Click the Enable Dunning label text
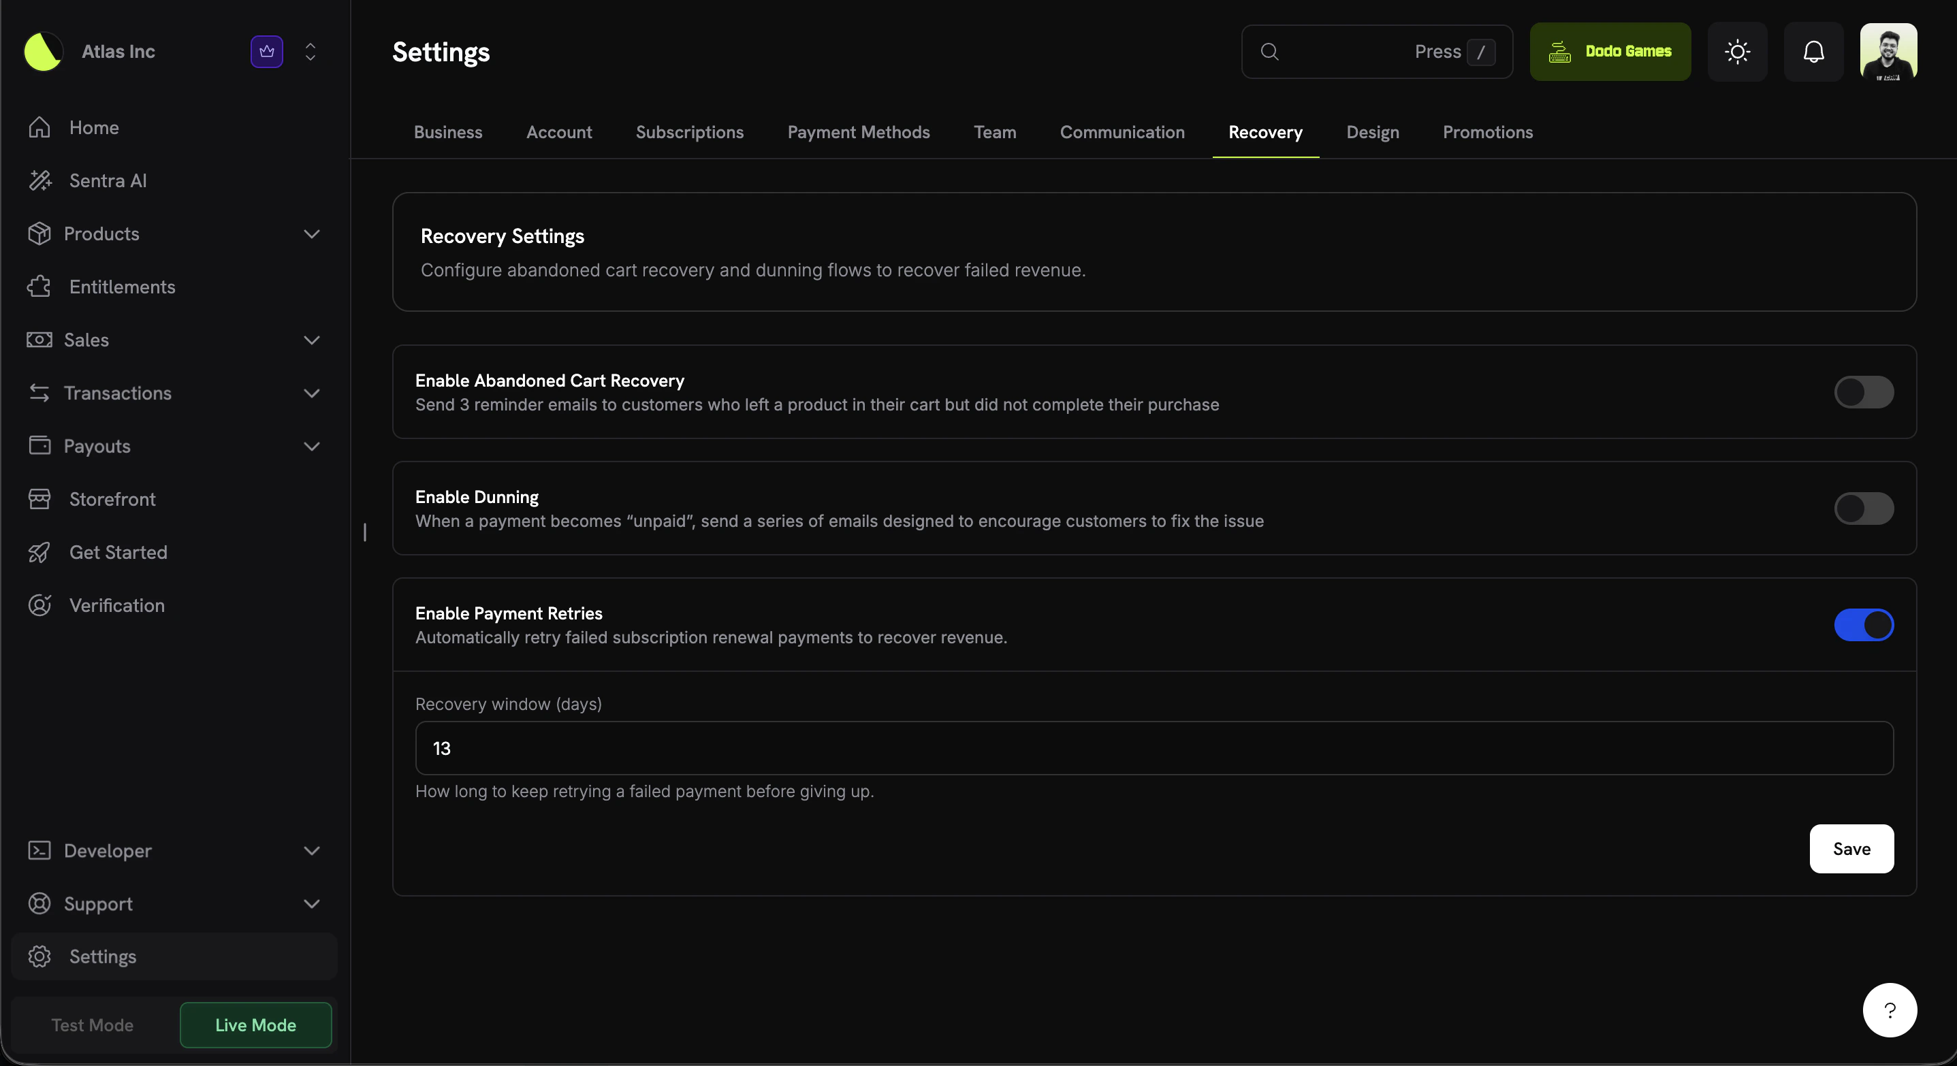This screenshot has height=1066, width=1957. tap(477, 496)
